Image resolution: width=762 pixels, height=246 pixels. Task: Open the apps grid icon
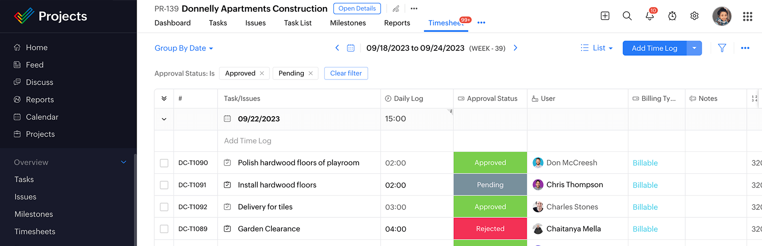coord(747,17)
